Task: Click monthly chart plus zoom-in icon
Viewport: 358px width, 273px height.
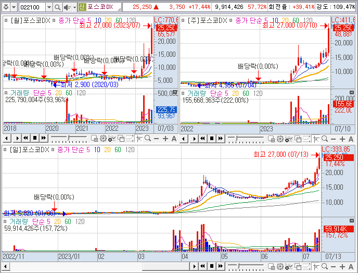Action: tap(165, 139)
